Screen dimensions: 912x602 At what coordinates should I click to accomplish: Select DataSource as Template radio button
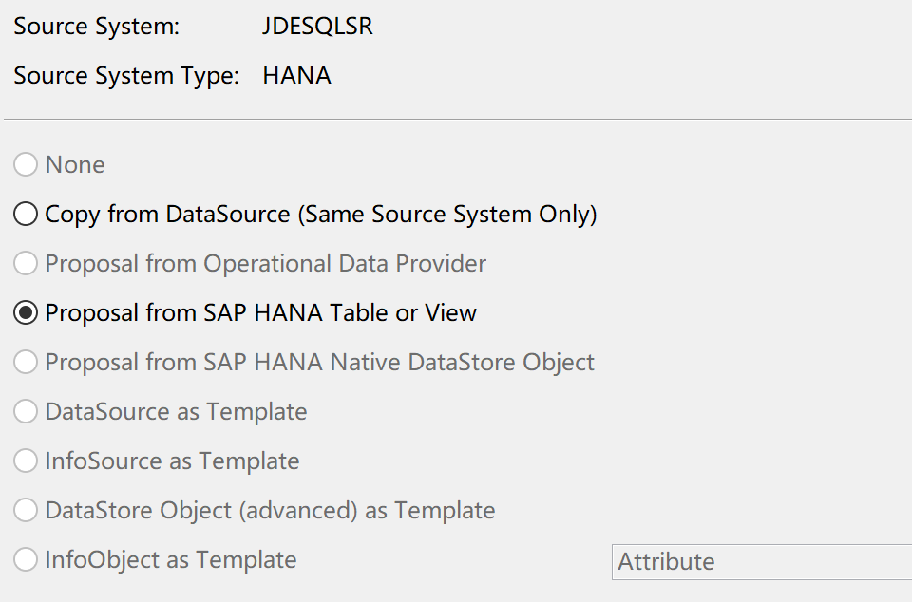pos(26,412)
